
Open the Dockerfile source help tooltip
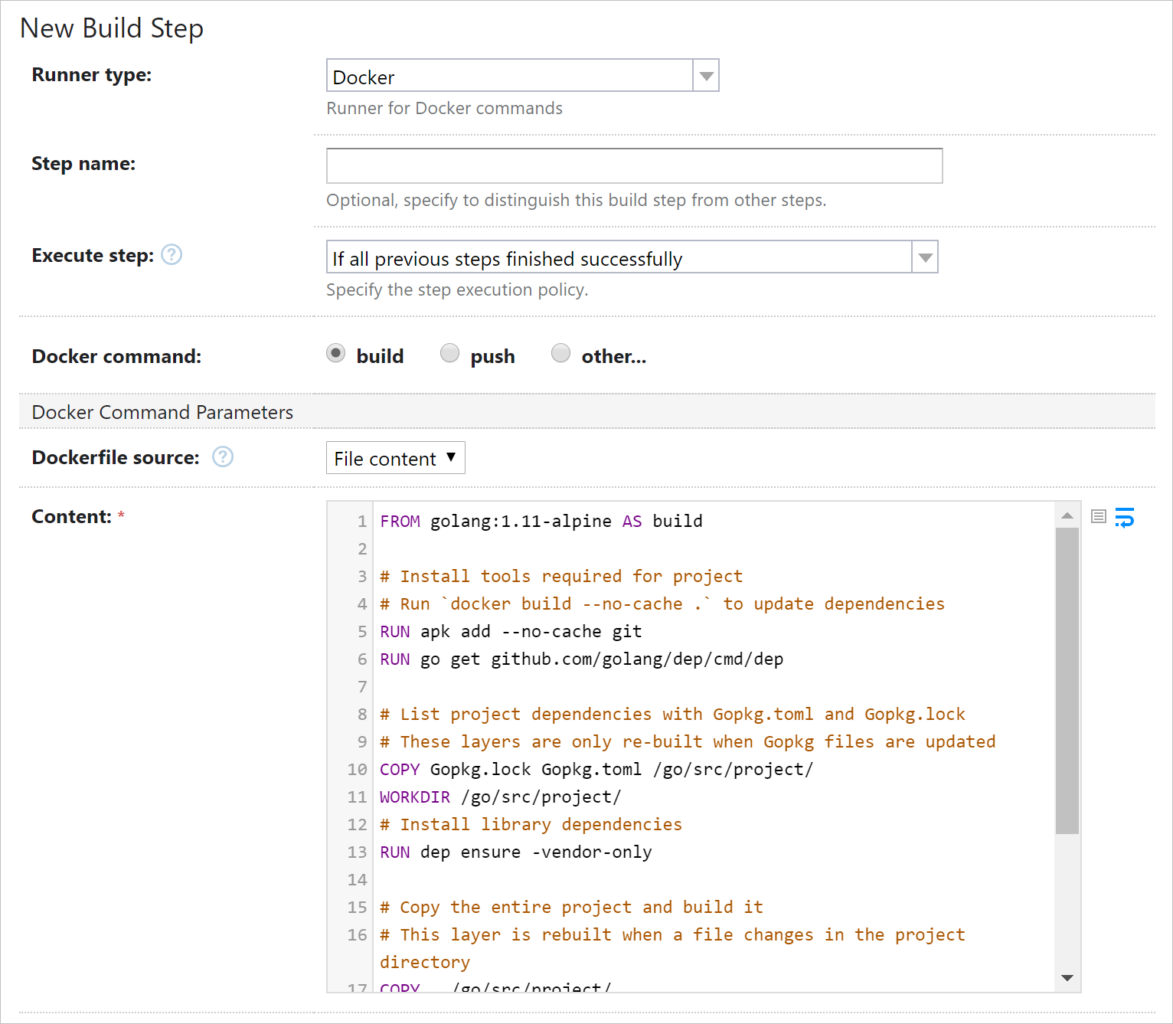(x=222, y=457)
